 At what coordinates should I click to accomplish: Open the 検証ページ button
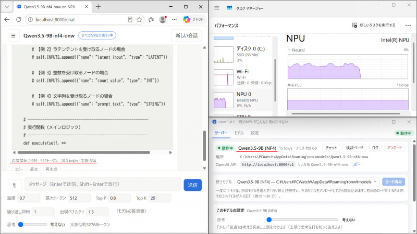coord(354,148)
